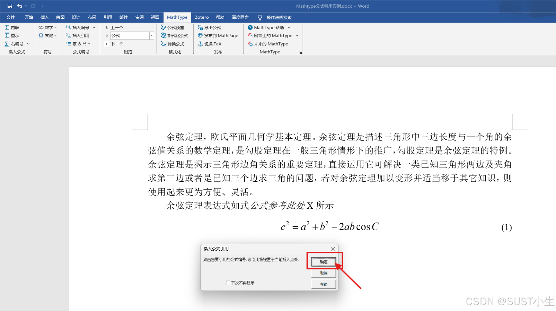The image size is (556, 311).
Task: Open the 其他 symbols dropdown
Action: click(47, 35)
